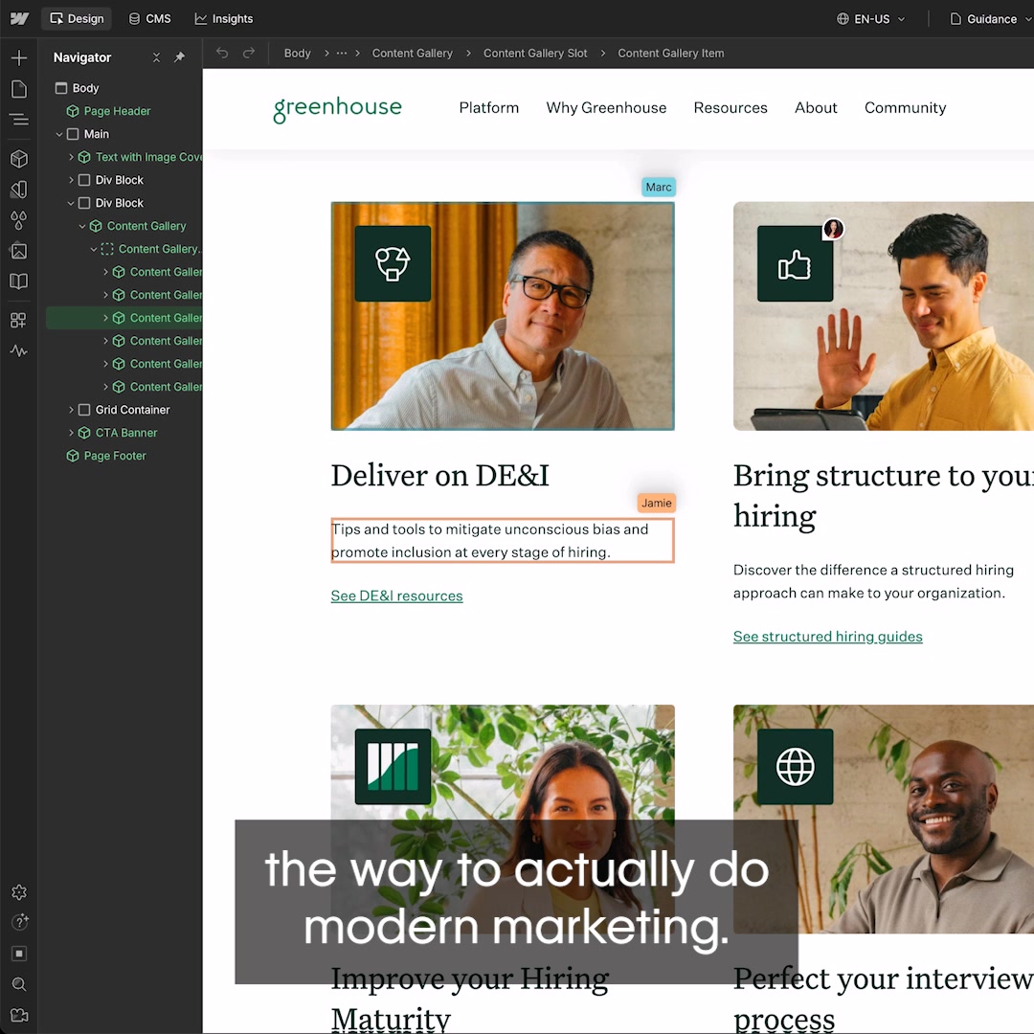Click the Jamie collaborator label
Image resolution: width=1034 pixels, height=1034 pixels.
tap(656, 504)
